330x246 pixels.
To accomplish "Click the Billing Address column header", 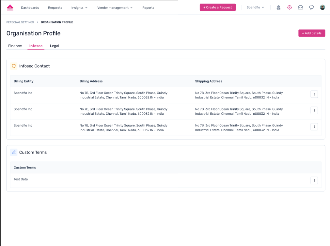I will click(91, 81).
